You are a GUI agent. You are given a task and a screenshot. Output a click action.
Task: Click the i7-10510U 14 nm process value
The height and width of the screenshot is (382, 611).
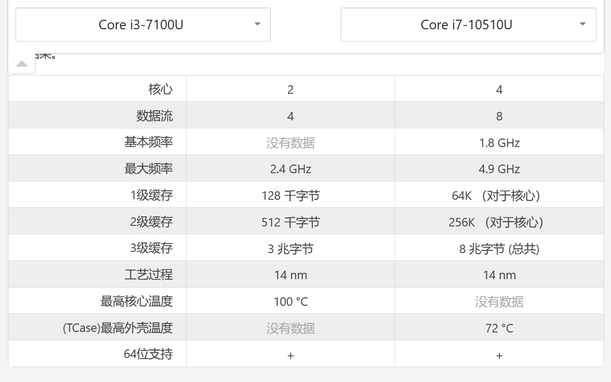click(499, 275)
